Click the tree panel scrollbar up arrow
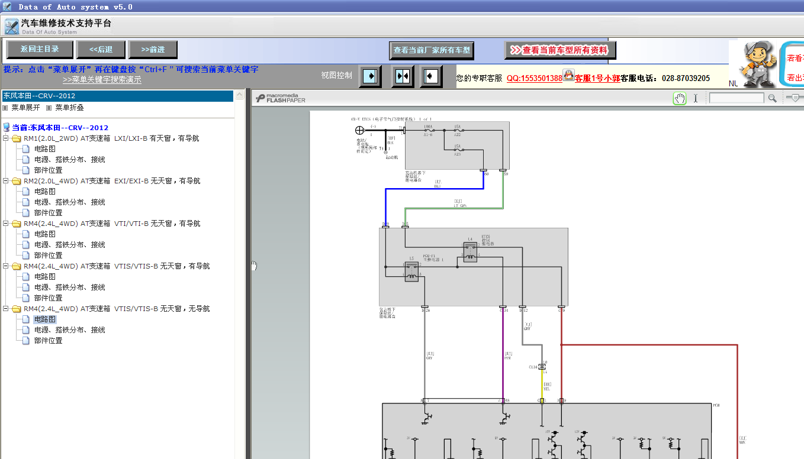Screen dimensions: 804x459 click(239, 95)
